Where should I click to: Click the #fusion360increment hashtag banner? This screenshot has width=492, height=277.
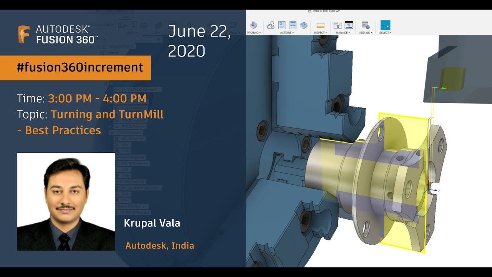click(75, 68)
